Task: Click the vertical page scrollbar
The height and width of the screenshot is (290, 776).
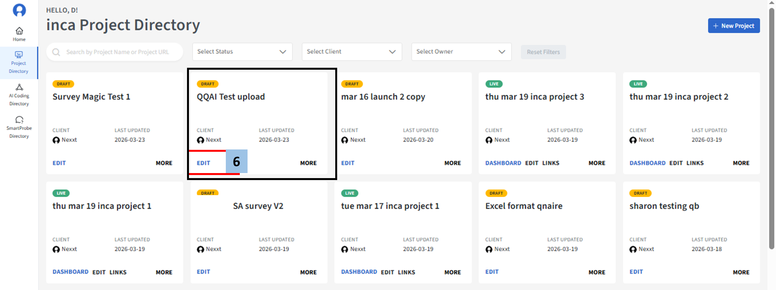Action: [x=771, y=128]
